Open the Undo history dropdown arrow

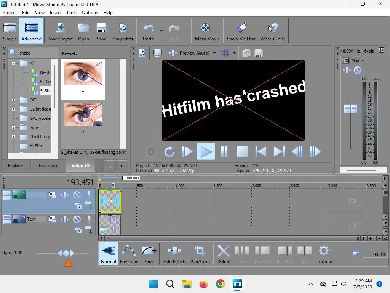tap(161, 31)
